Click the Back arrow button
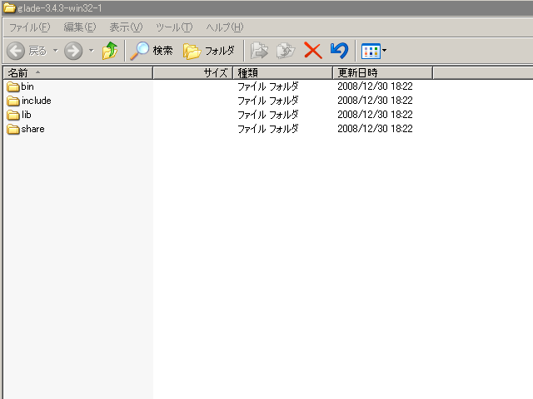Screen dimensions: 533x399 tap(16, 51)
